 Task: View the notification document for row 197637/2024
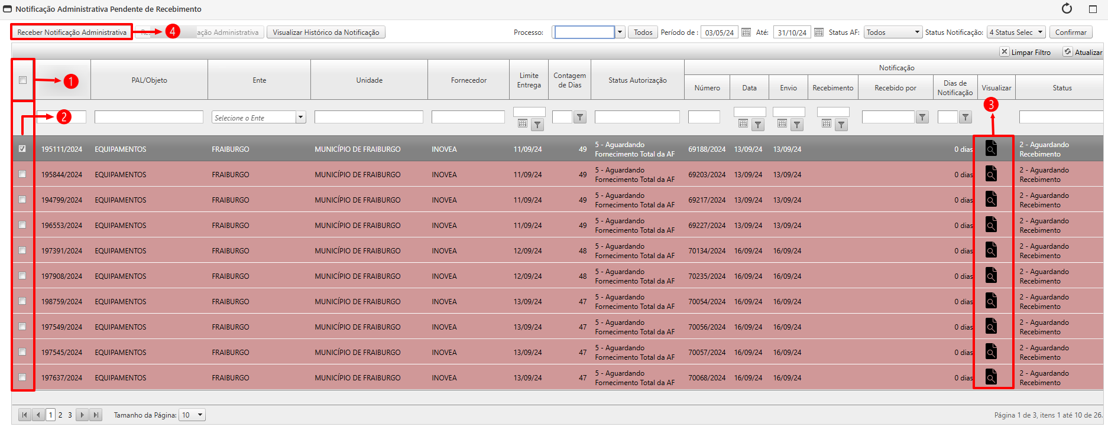click(x=991, y=377)
